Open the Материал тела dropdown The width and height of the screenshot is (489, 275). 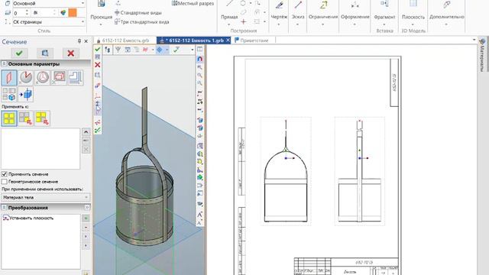tap(46, 197)
